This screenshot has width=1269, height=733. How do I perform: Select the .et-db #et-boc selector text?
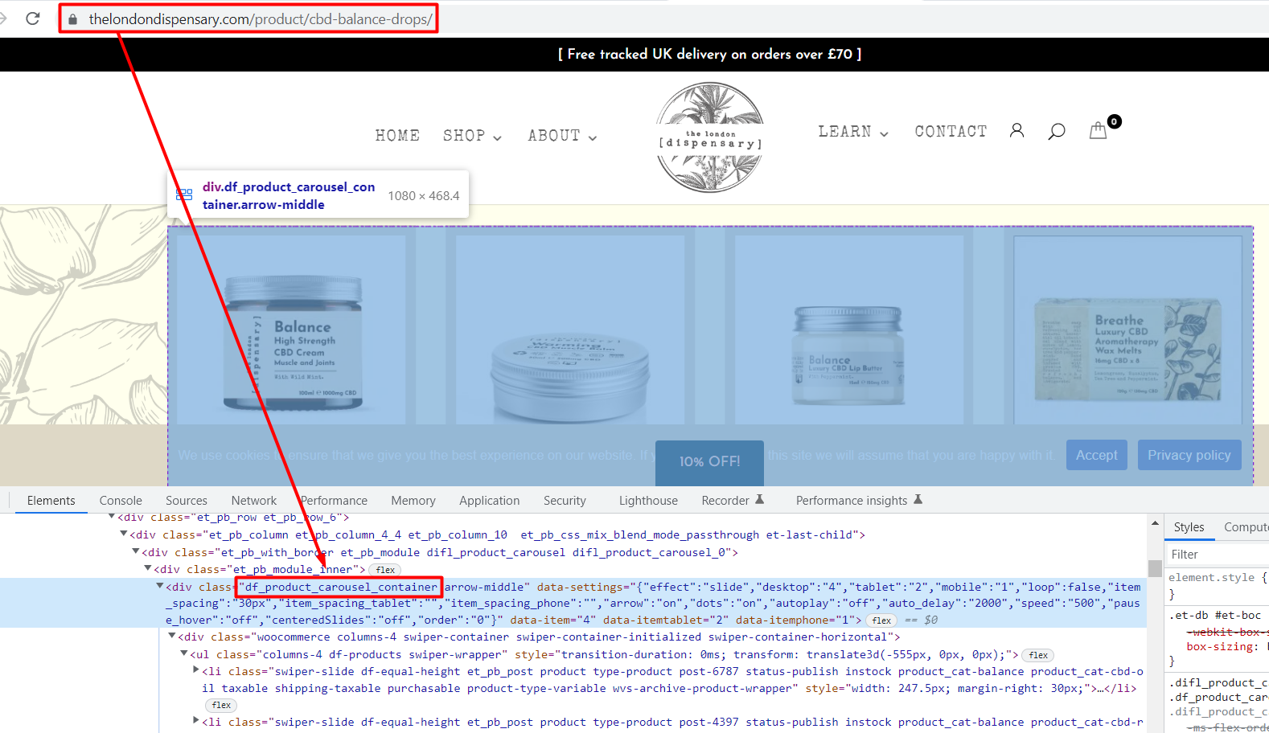tap(1215, 615)
